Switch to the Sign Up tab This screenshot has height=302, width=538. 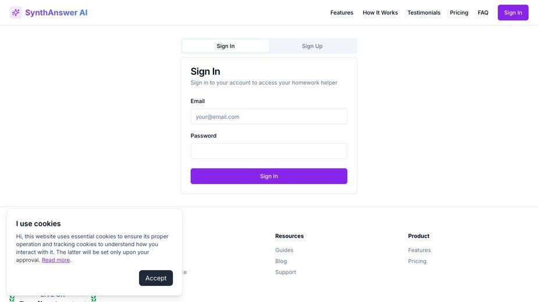[312, 46]
